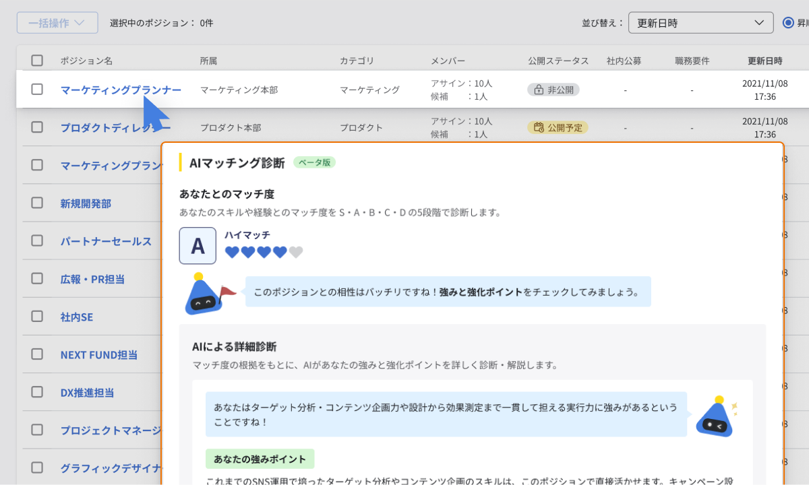Open the 新規開発部 position link
Viewport: 809px width, 485px height.
point(86,203)
